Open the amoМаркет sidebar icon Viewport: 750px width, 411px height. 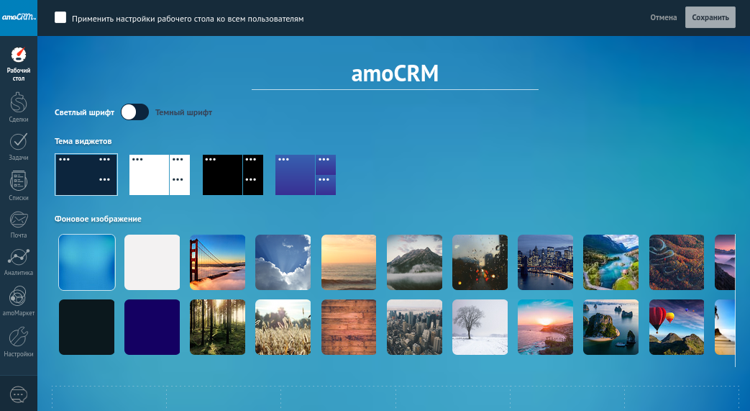pos(19,300)
